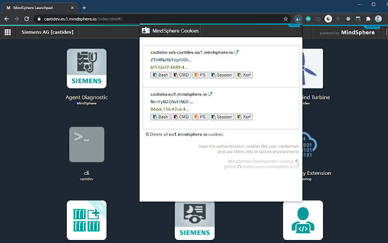Click the MindSphere Cookies extension icon

pyautogui.click(x=298, y=19)
